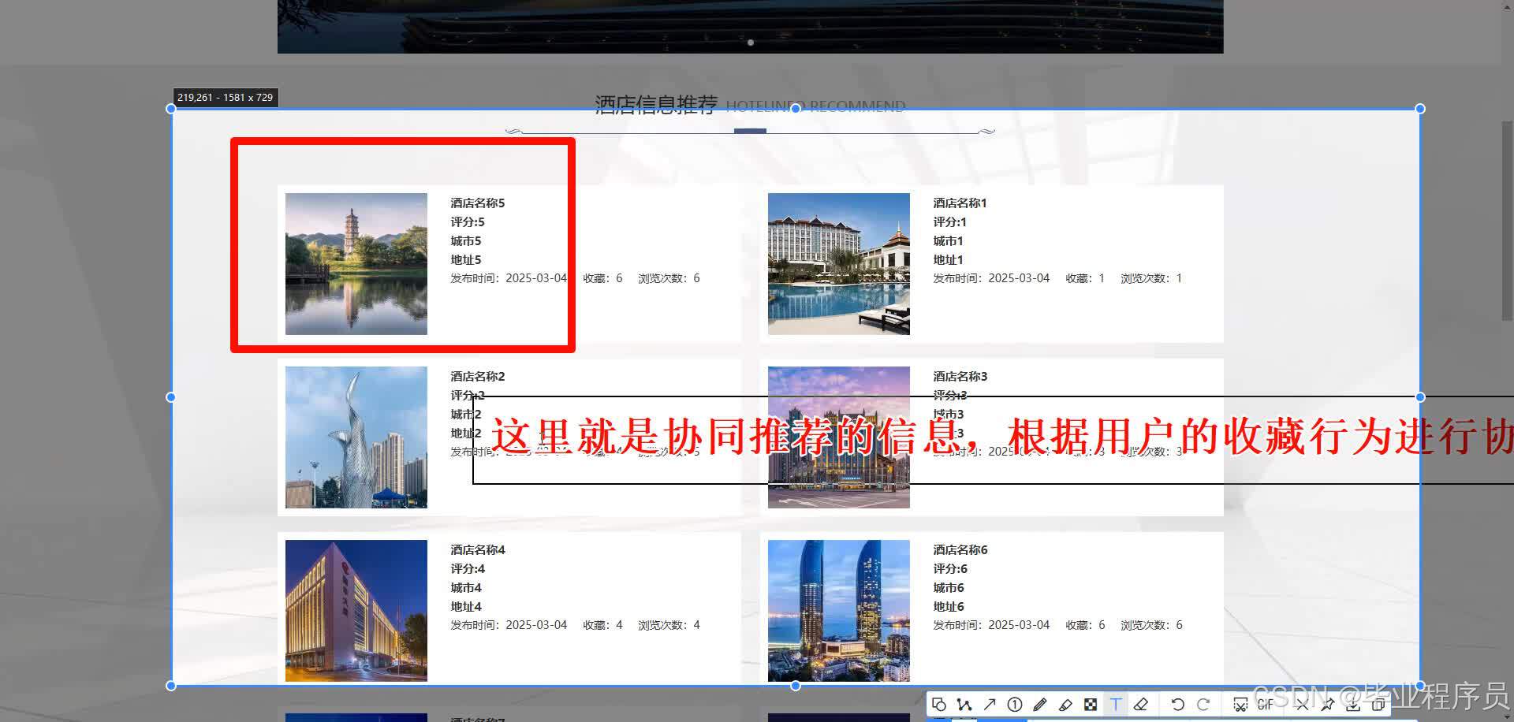Select the shape (rectangle) annotation tool
1514x722 pixels.
tap(939, 704)
